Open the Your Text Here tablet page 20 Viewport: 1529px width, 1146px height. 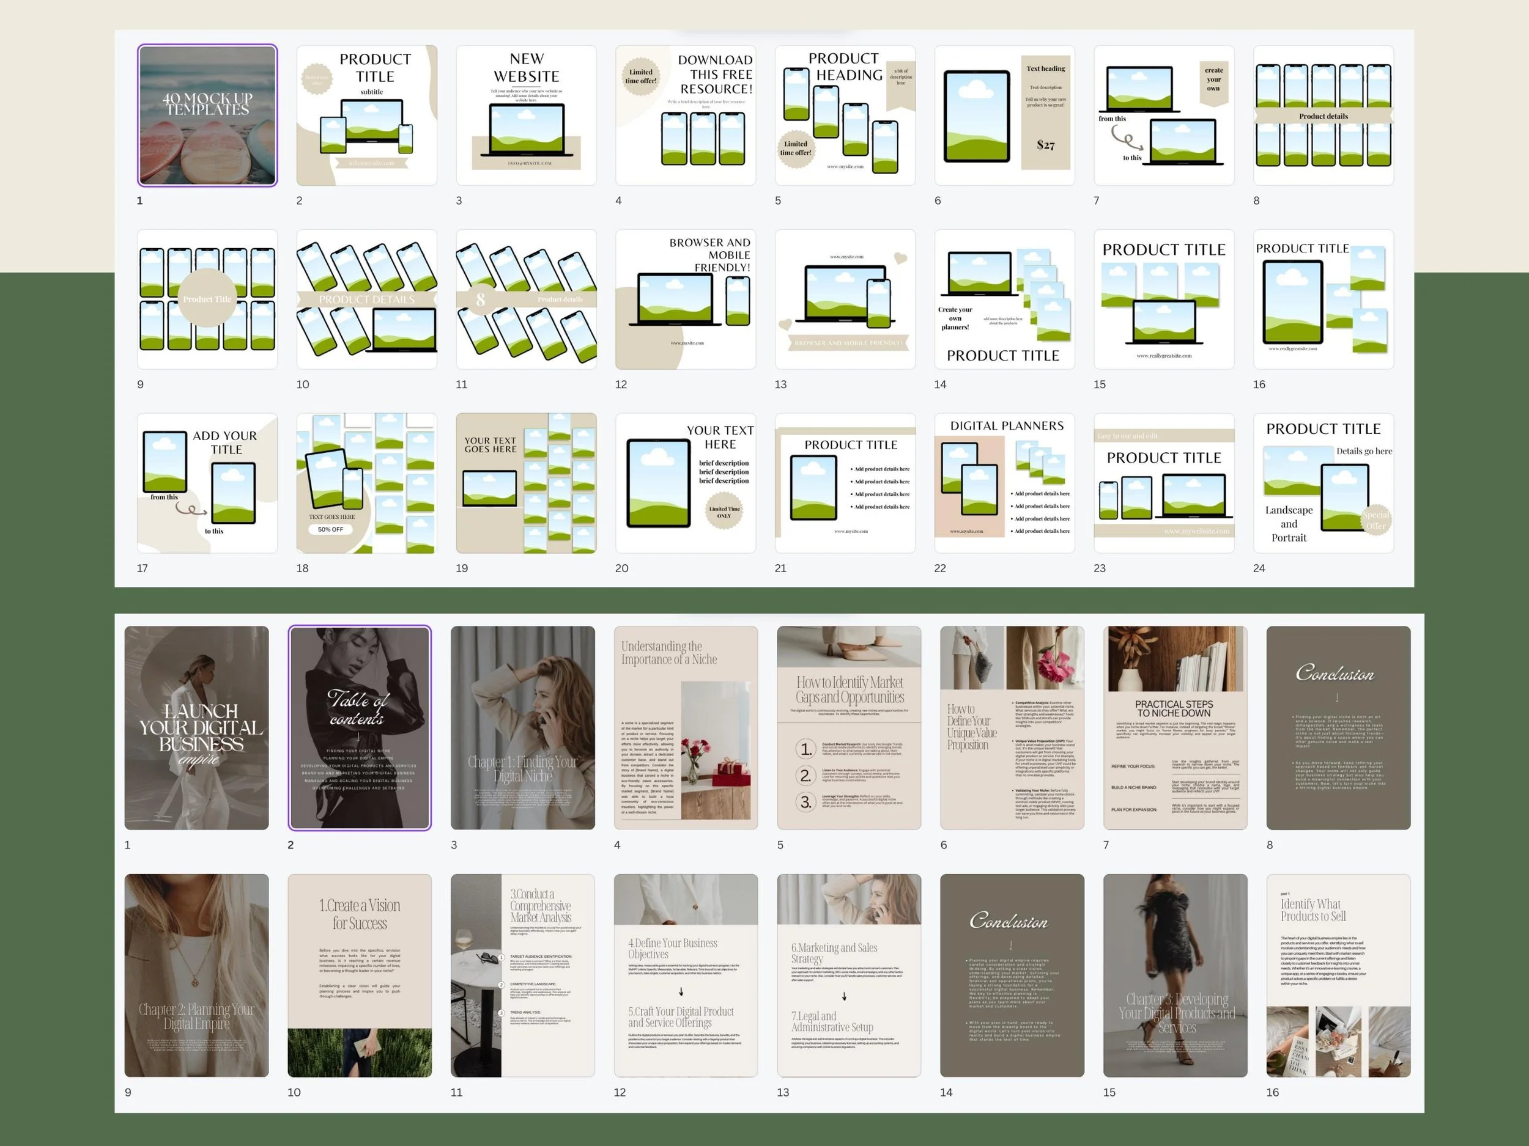point(686,483)
